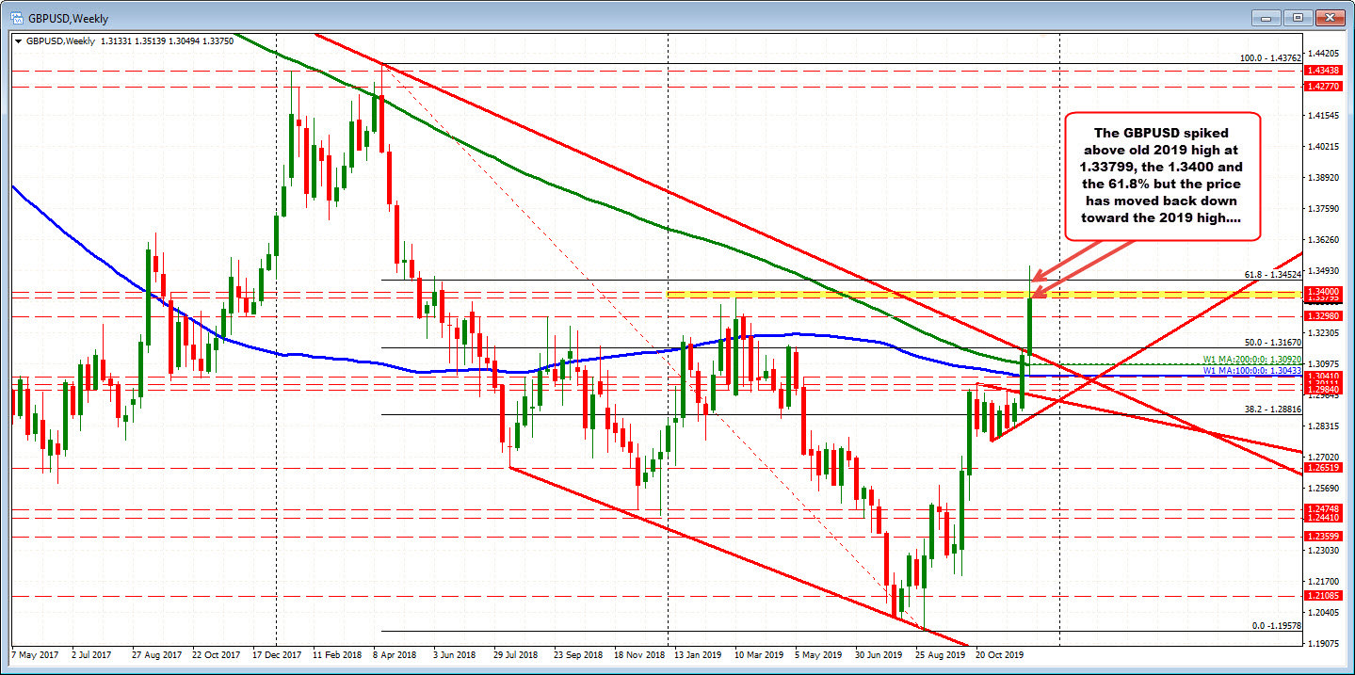
Task: Select the 1.26519 red price tag
Action: click(1324, 468)
